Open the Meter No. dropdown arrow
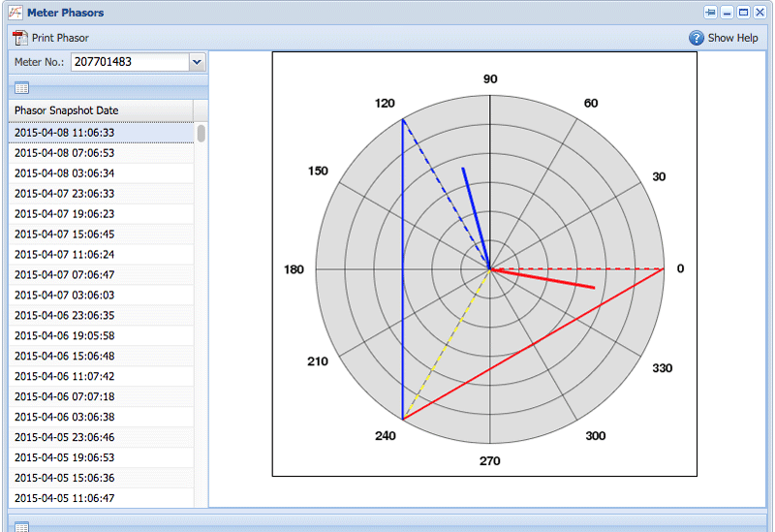Viewport: 775px width, 532px height. tap(197, 62)
